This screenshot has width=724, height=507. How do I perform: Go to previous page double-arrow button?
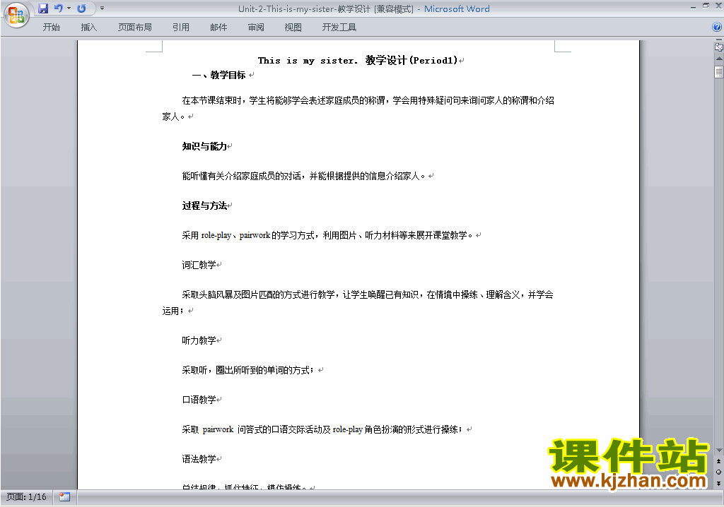pos(718,461)
